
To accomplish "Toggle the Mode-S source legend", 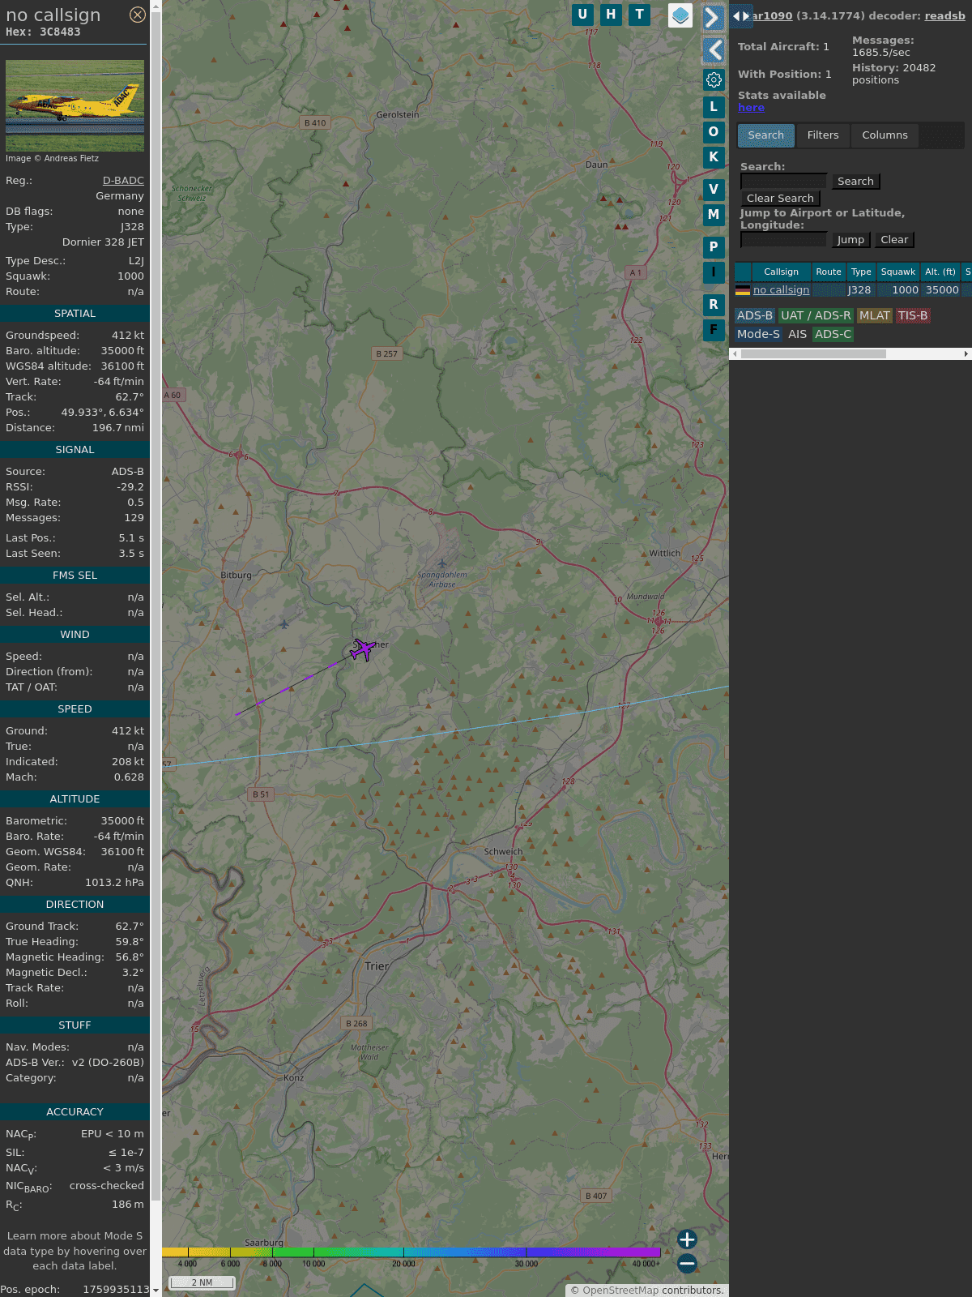I will (x=758, y=335).
